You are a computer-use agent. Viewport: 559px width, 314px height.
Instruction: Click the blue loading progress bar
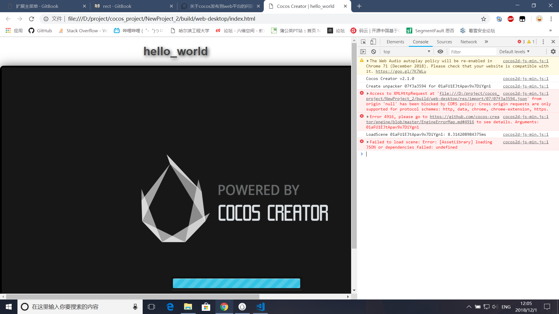236,283
